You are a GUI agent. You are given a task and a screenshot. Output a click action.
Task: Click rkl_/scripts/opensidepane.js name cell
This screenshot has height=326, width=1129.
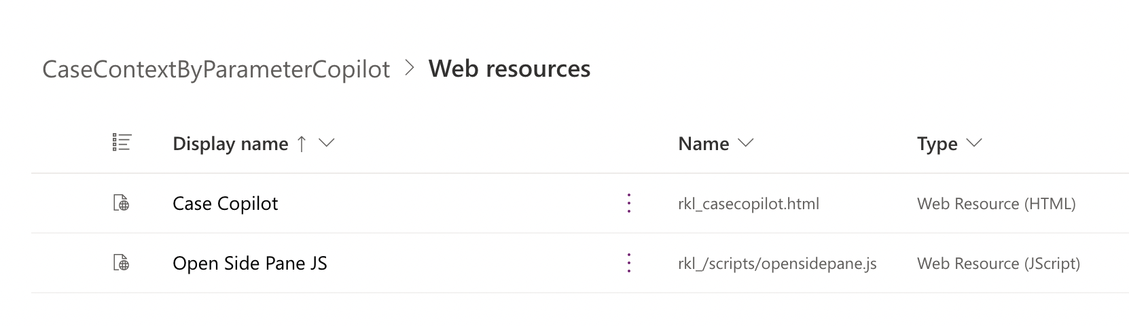pyautogui.click(x=777, y=264)
